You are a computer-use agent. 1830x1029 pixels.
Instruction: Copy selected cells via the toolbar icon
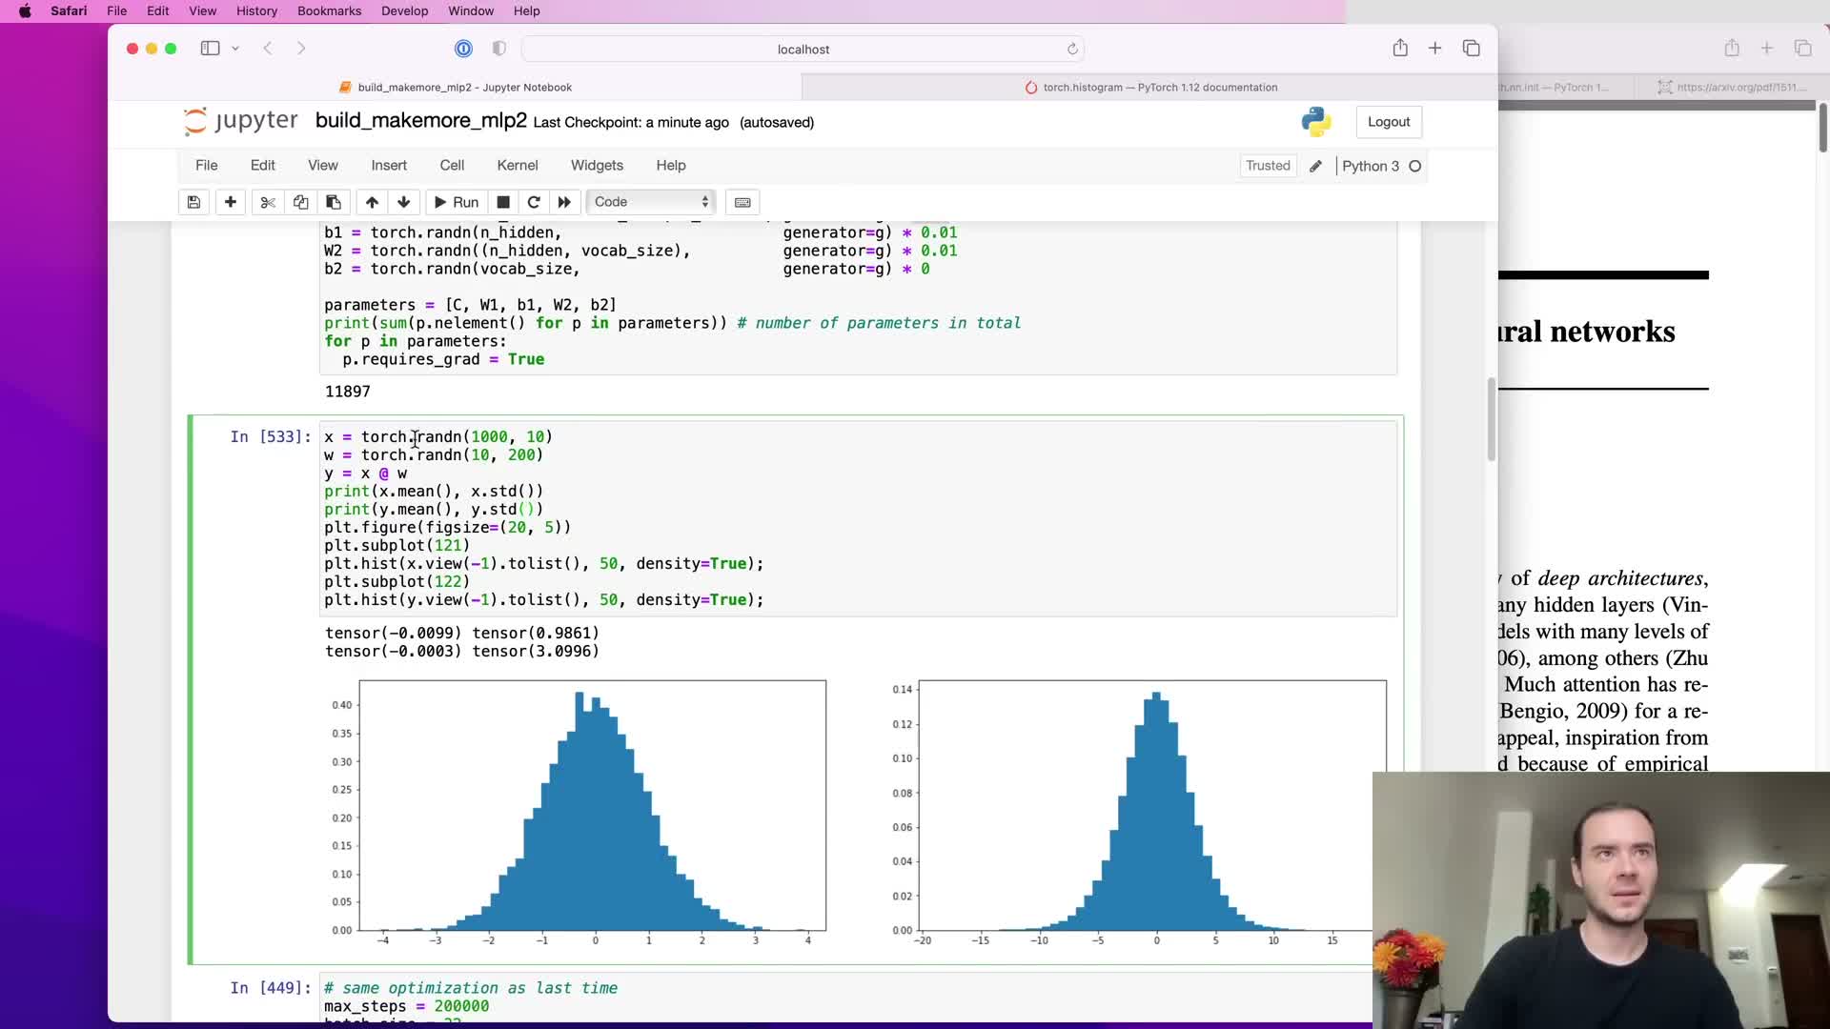tap(300, 202)
